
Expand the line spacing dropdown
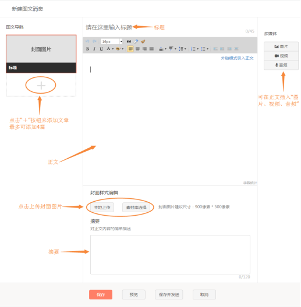point(185,49)
